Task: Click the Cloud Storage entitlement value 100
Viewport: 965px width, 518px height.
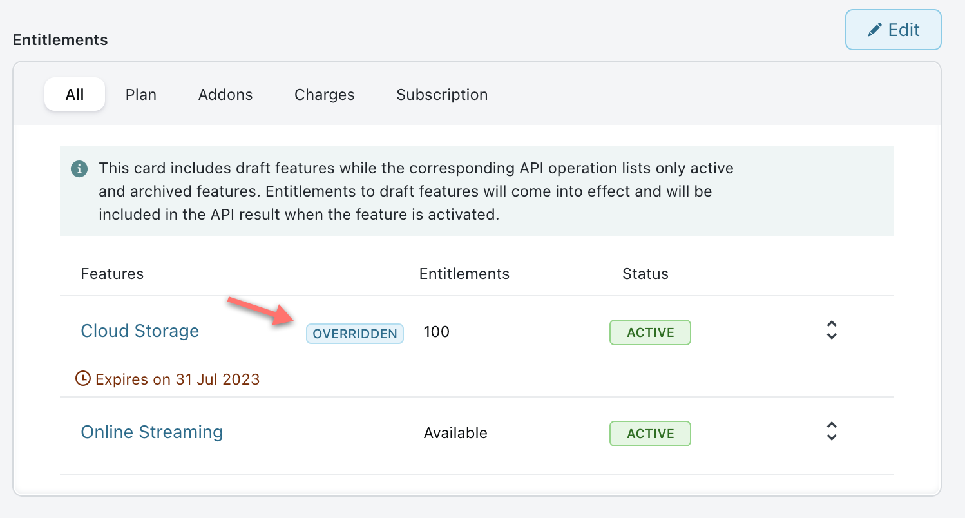Action: [437, 332]
